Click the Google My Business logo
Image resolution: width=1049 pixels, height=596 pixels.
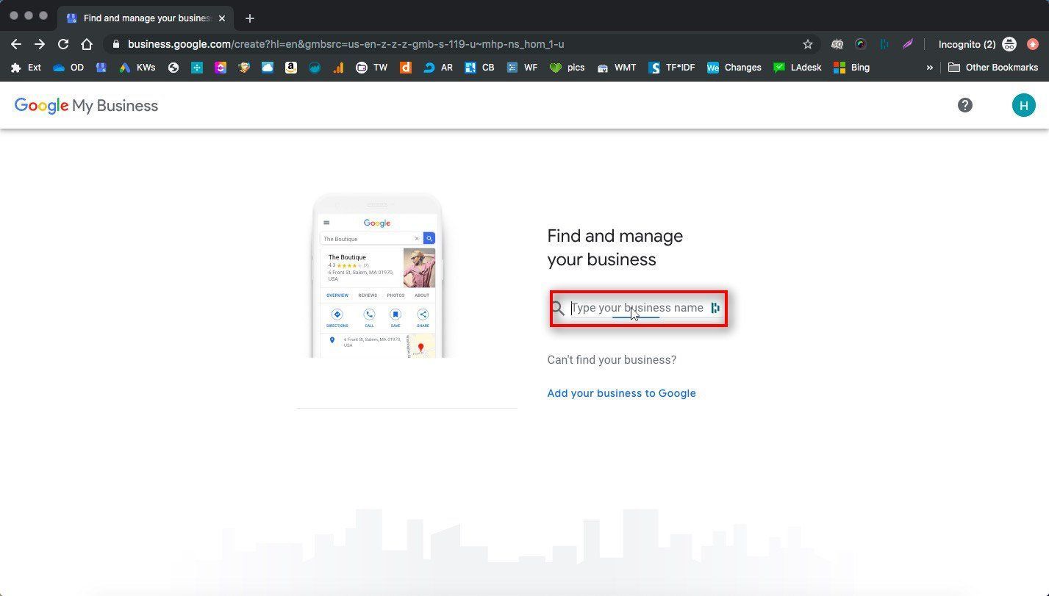(x=86, y=106)
